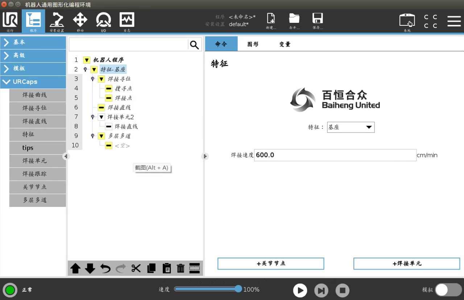This screenshot has width=464, height=300.
Task: Select the <空> empty tree node
Action: pos(122,146)
